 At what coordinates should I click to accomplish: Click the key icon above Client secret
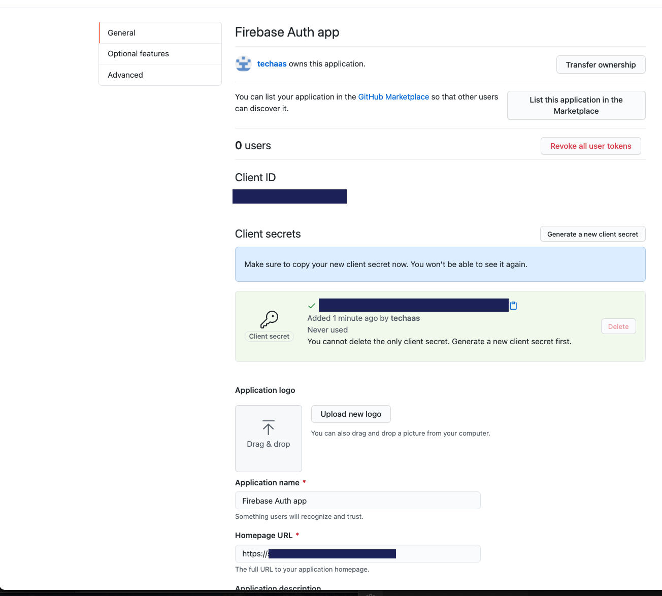tap(269, 320)
